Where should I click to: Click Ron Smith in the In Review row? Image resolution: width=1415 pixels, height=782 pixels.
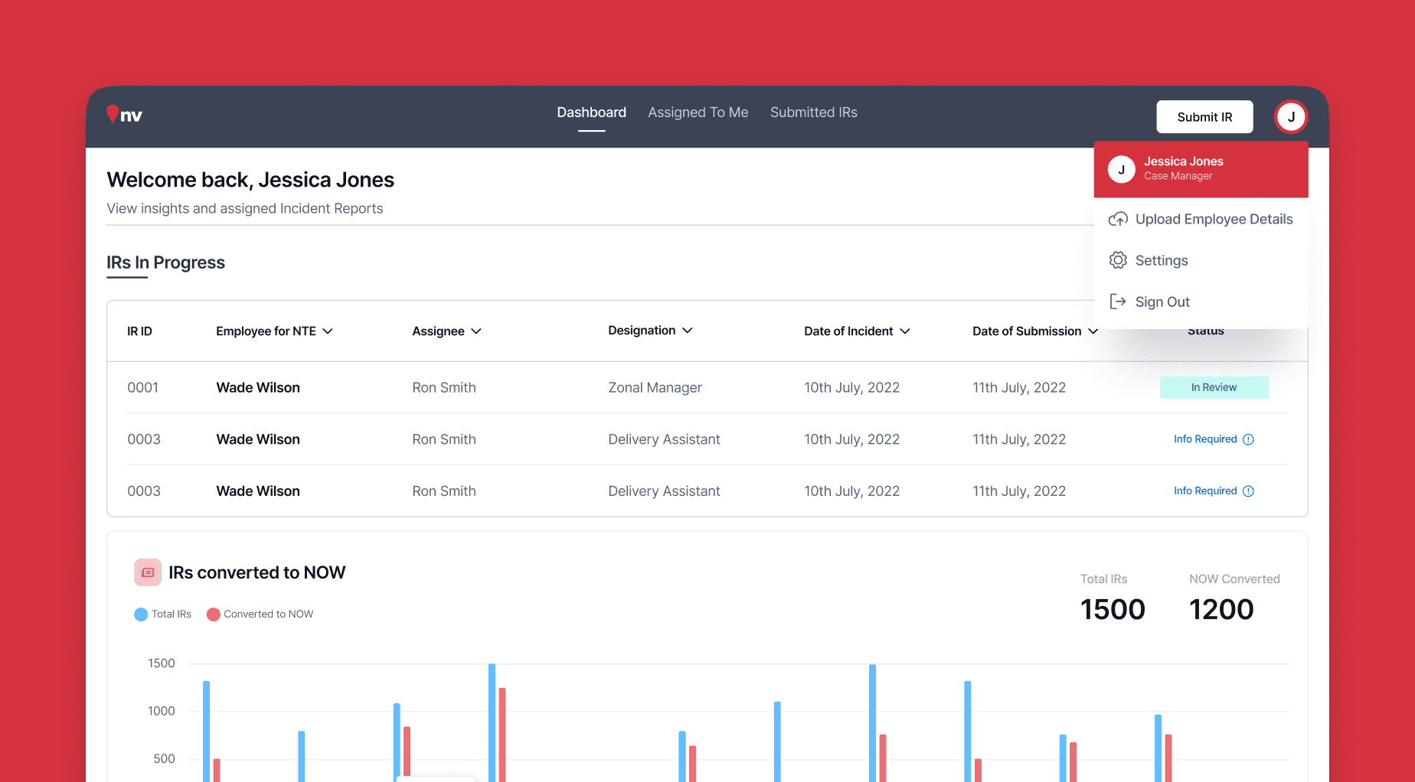point(444,388)
